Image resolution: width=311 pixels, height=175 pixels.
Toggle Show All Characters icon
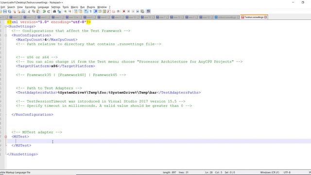pyautogui.click(x=91, y=11)
